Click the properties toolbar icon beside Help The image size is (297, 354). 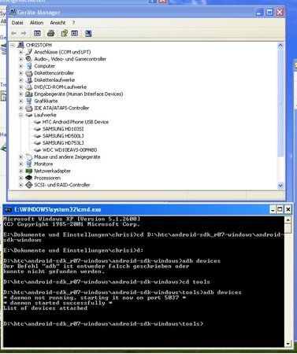[x=75, y=33]
